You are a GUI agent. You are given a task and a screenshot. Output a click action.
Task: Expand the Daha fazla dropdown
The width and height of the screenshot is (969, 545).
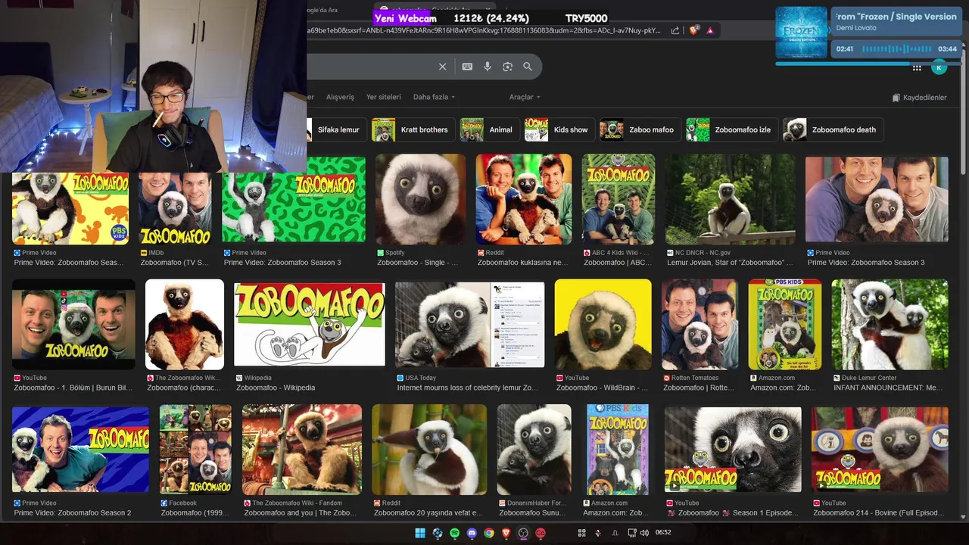[435, 97]
